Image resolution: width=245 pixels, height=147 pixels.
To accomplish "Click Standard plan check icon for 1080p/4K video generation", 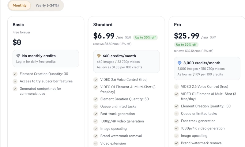I will pyautogui.click(x=96, y=121).
